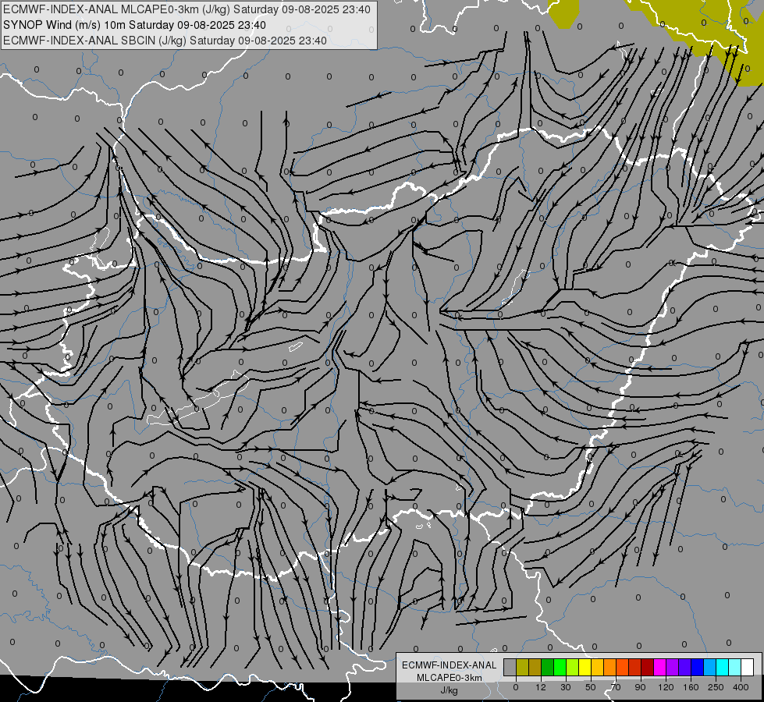Viewport: 764px width, 702px height.
Task: Click the cyan legend swatch
Action: tap(723, 667)
